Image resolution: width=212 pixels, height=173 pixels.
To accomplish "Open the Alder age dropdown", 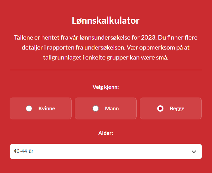I will coord(106,151).
